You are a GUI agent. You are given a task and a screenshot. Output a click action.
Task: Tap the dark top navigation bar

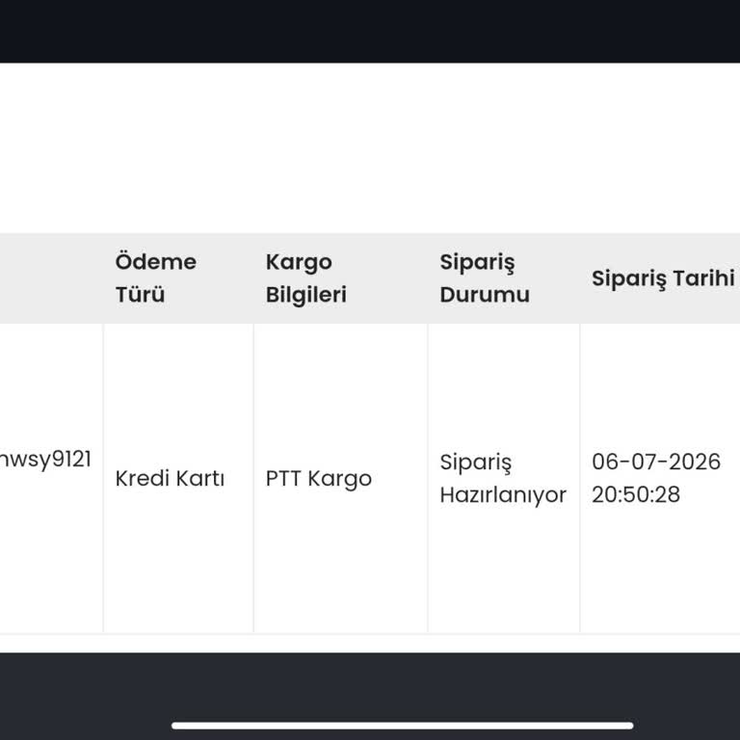(370, 31)
